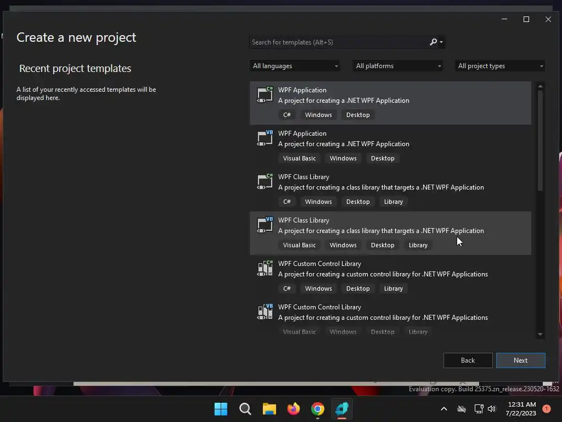562x422 pixels.
Task: Click the Back button
Action: pos(468,360)
